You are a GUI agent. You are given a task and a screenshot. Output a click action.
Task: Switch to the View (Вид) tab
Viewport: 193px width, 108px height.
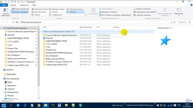34,5
